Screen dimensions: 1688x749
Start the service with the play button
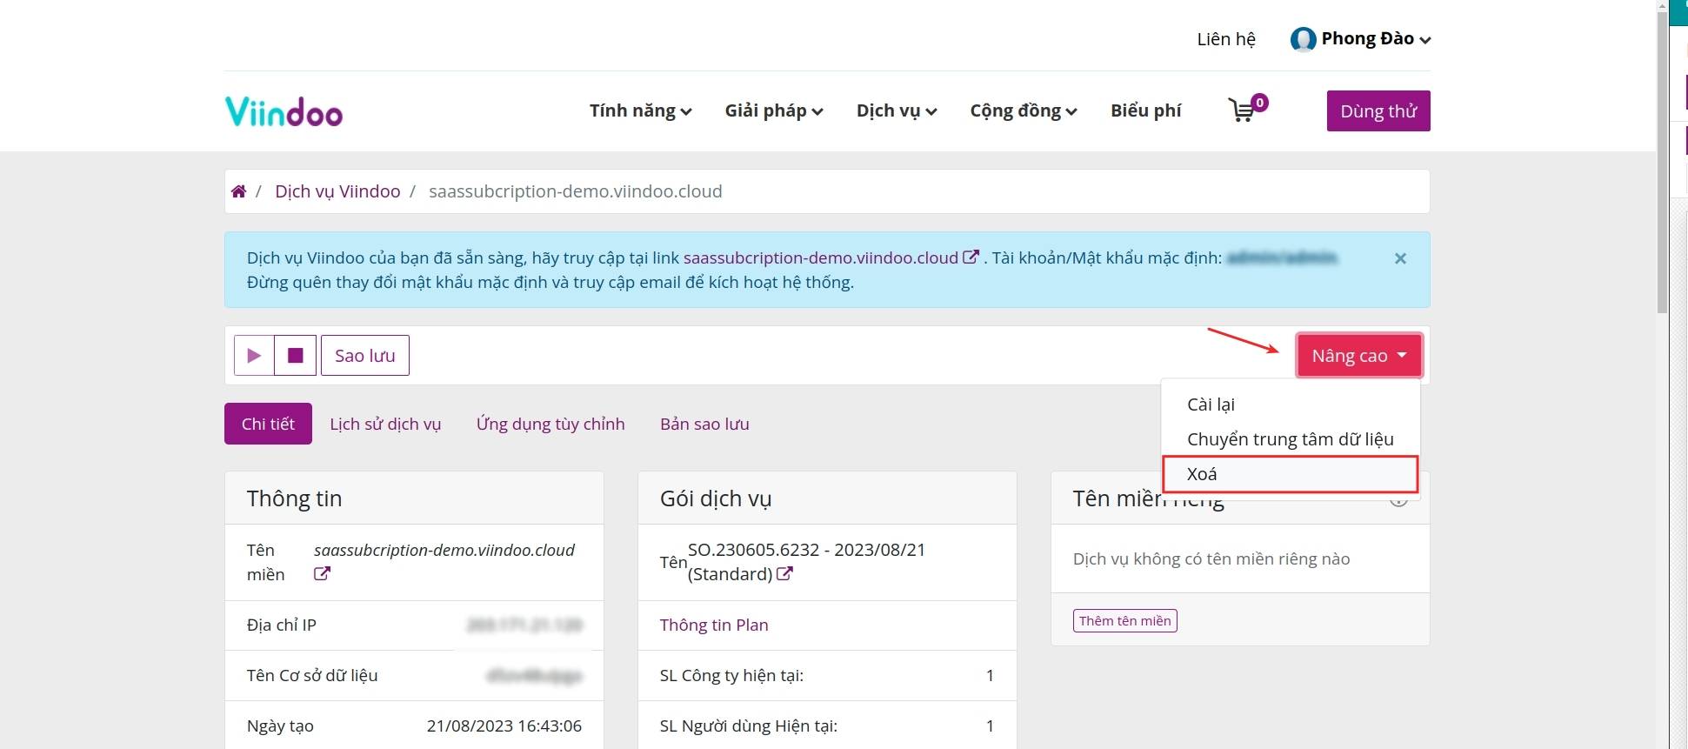click(254, 356)
